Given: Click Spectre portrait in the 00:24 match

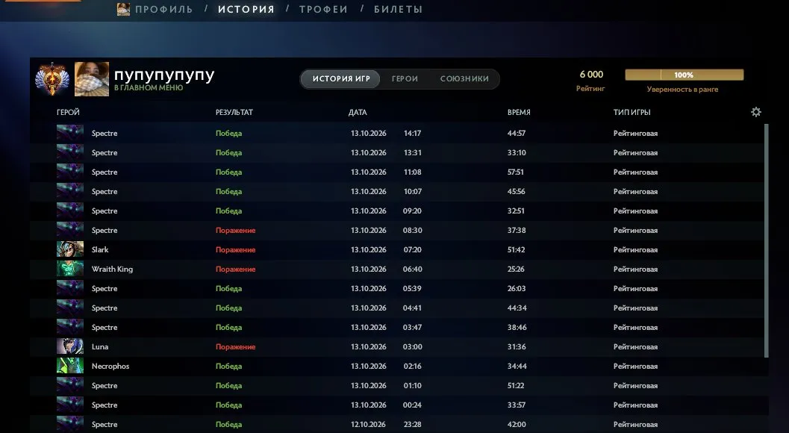Looking at the screenshot, I should click(x=70, y=405).
